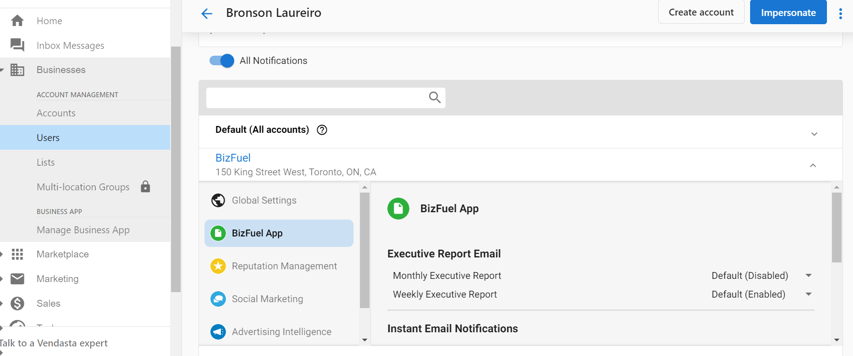Click the Sales dollar icon
The height and width of the screenshot is (356, 853).
tap(17, 303)
